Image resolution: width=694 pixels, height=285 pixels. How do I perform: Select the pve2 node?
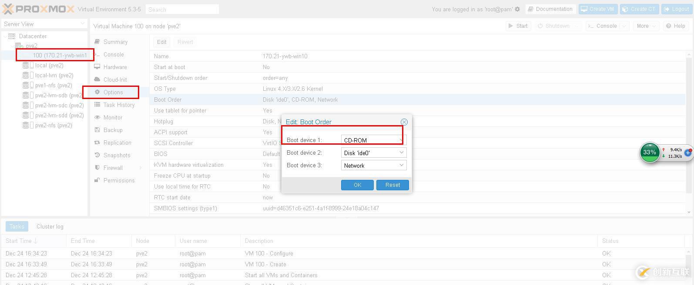click(x=31, y=46)
